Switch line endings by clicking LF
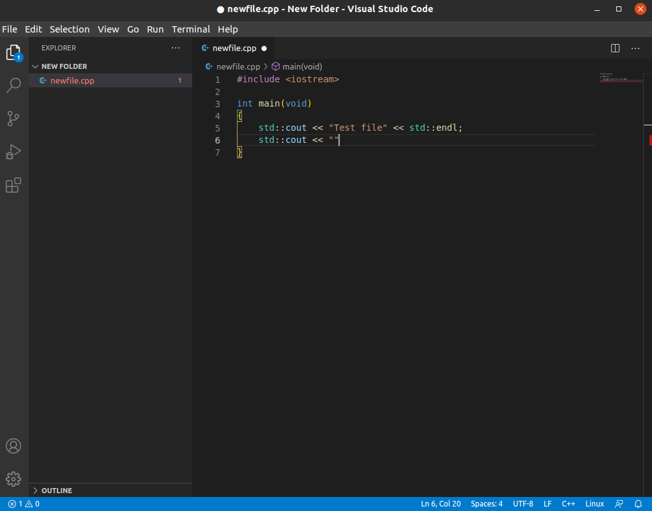 [547, 504]
